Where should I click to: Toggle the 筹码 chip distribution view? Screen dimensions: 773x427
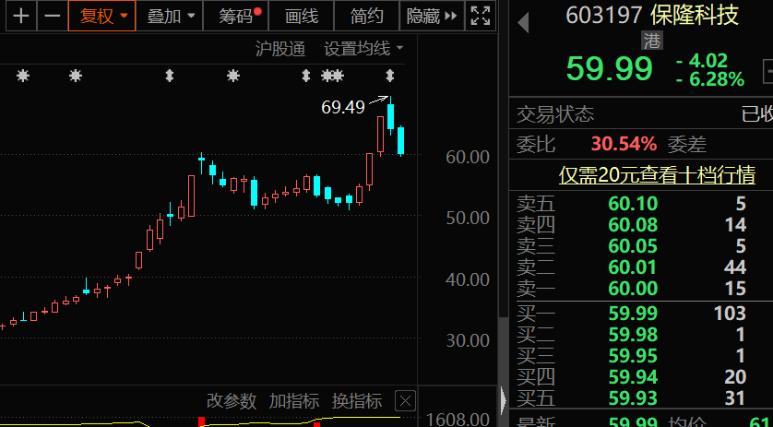point(239,16)
